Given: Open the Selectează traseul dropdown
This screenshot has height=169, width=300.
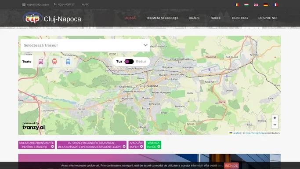Looking at the screenshot, I should pyautogui.click(x=85, y=45).
